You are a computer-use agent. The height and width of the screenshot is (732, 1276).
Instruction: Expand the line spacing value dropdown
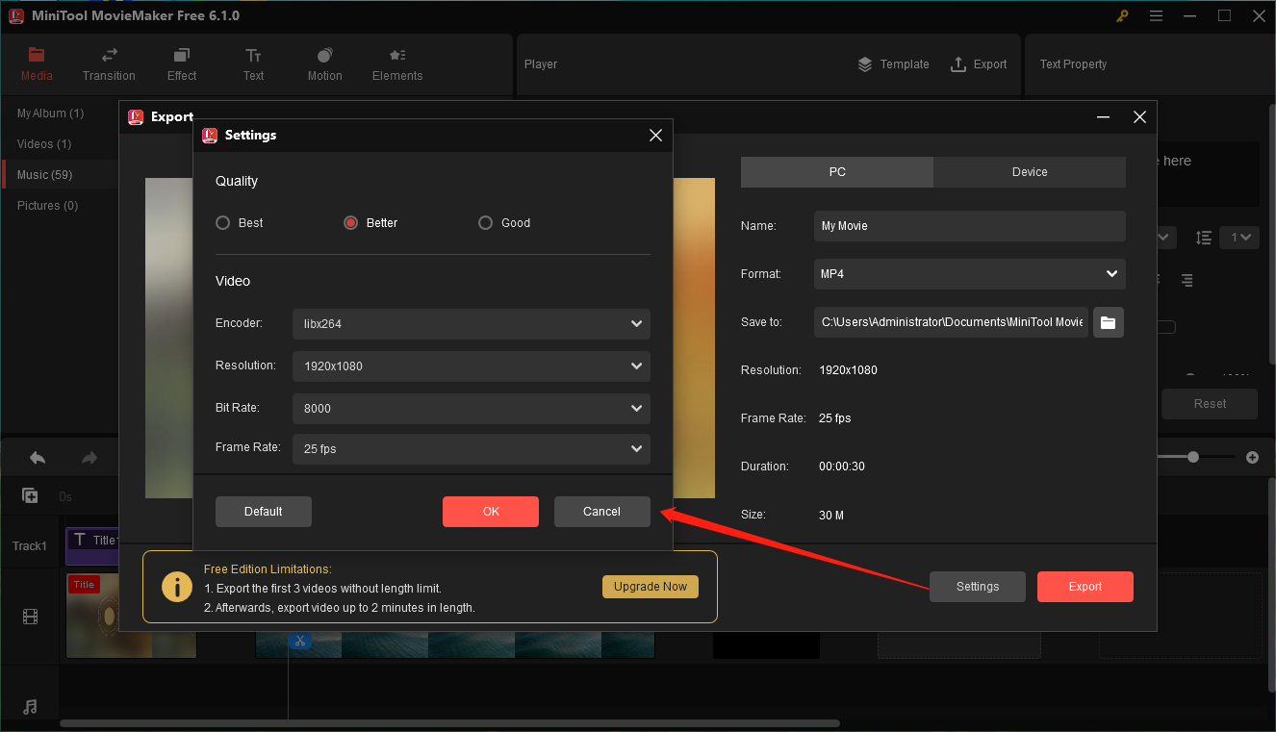pos(1239,237)
